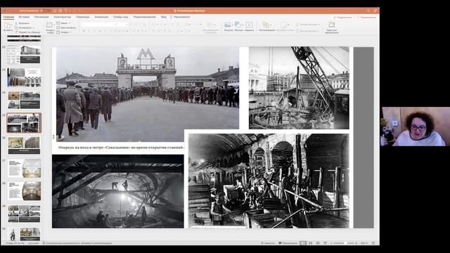Click the Заметки notes status bar button
Viewport: 450px width, 253px height.
pyautogui.click(x=267, y=243)
